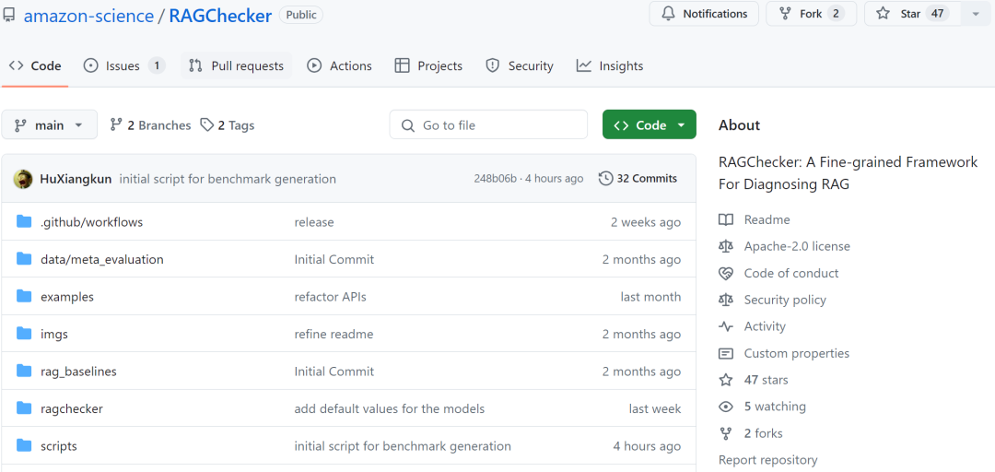The image size is (995, 472).
Task: Expand the main branch selector
Action: [x=50, y=125]
